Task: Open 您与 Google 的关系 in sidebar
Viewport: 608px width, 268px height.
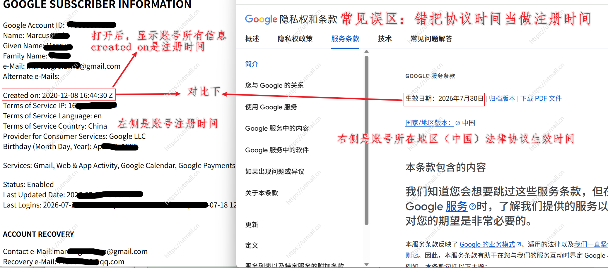Action: point(274,85)
